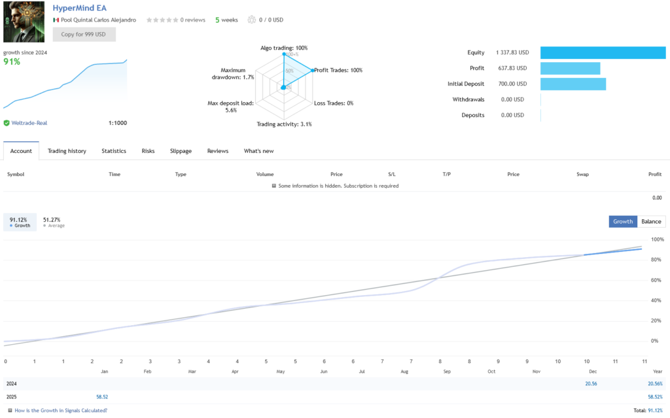This screenshot has width=670, height=418.
Task: Click the 2024 yearly total 20.56%
Action: (x=655, y=384)
